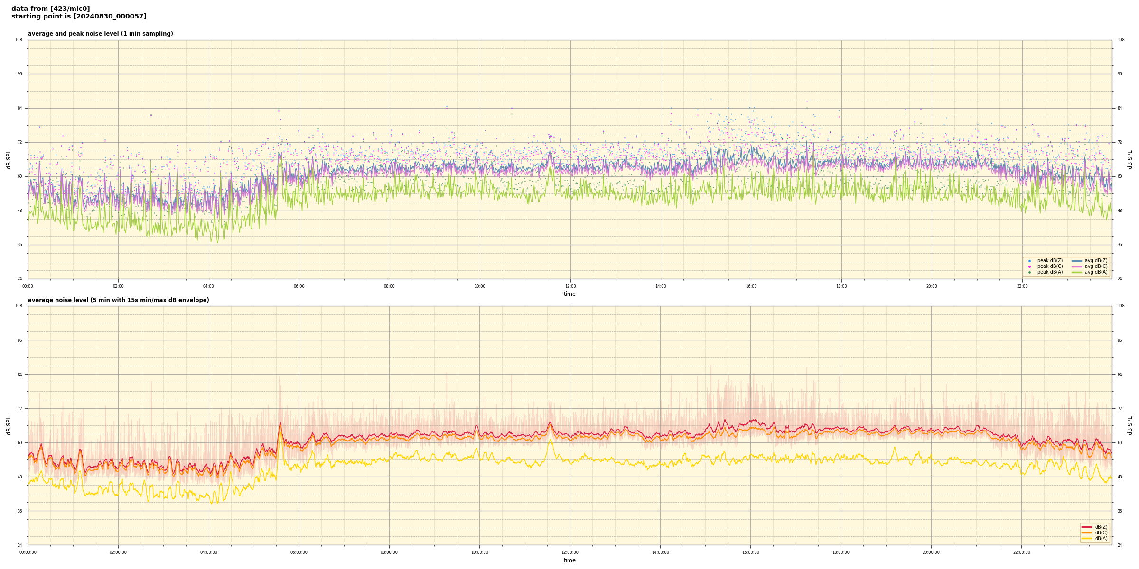Click the peak dB(Z) legend marker
This screenshot has width=1139, height=569.
click(1029, 261)
